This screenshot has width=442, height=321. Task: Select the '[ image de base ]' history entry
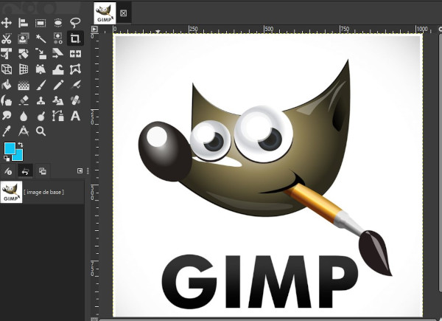[42, 192]
